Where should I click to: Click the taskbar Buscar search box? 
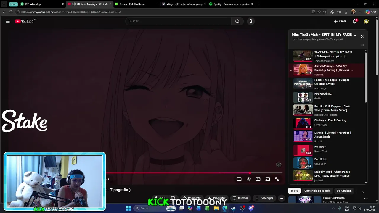(x=155, y=208)
